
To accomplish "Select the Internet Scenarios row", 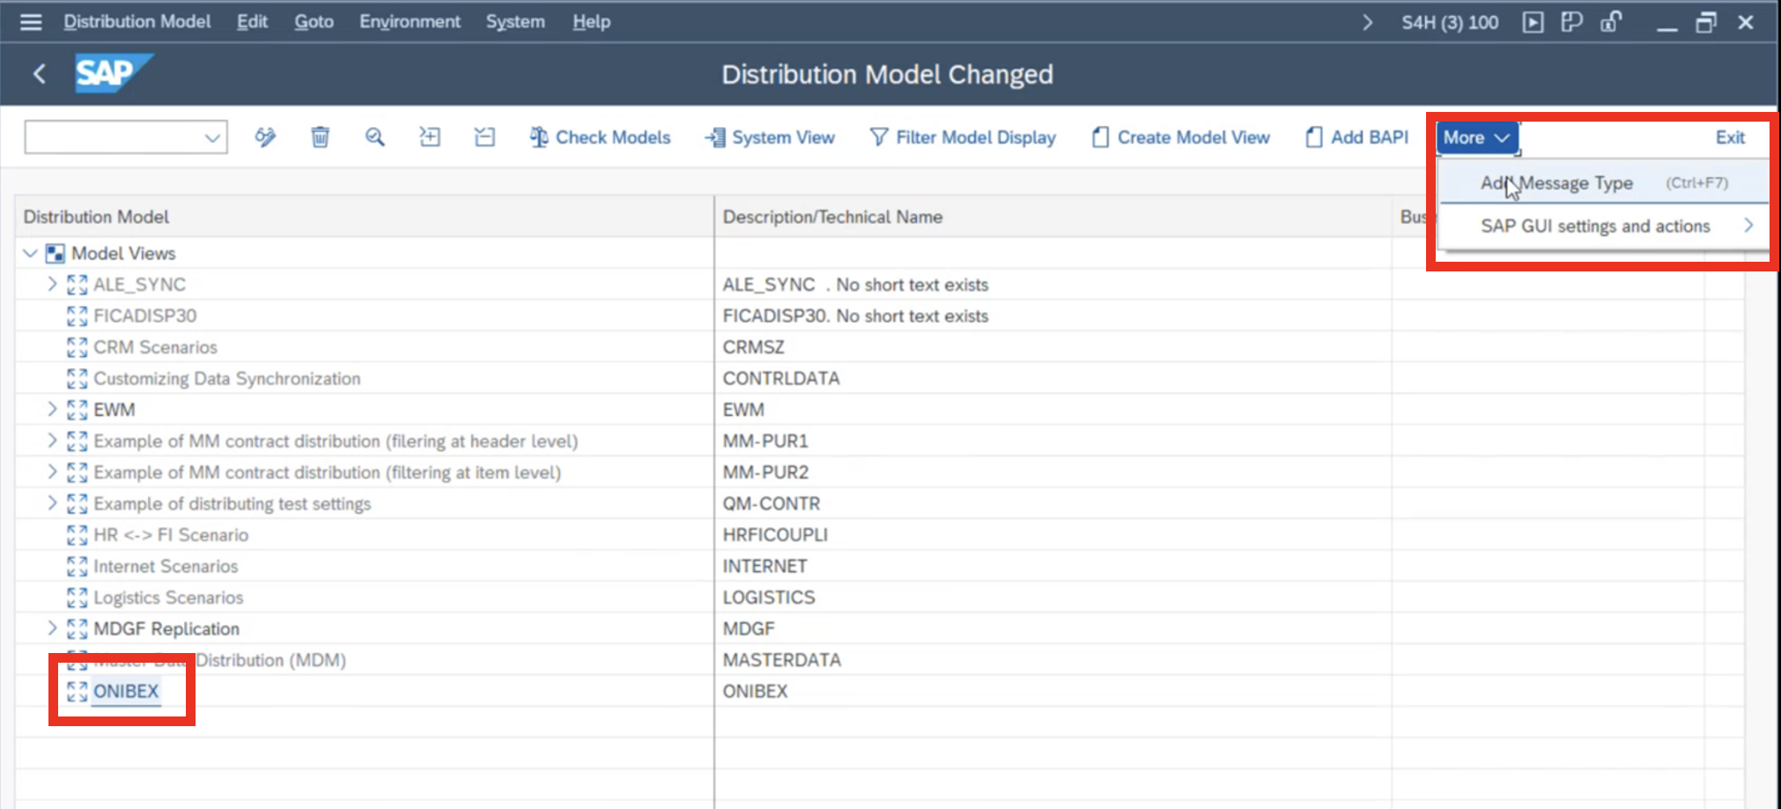I will click(166, 566).
